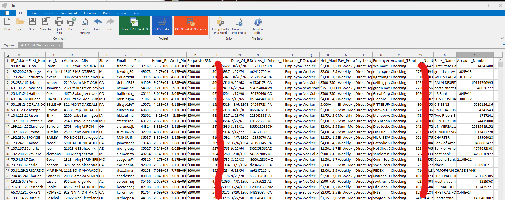Select the Explorer panel tab
This screenshot has height=200, width=505.
point(9,45)
